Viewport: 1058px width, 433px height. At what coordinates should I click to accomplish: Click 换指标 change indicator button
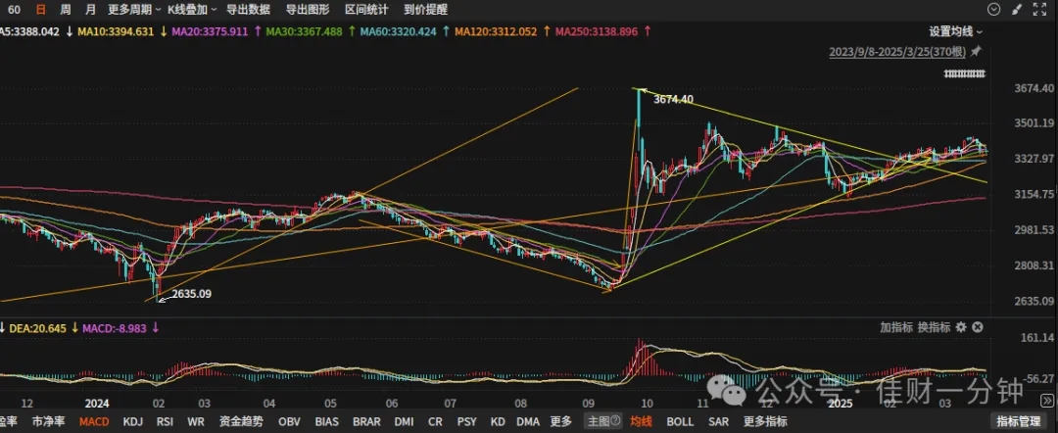click(x=934, y=327)
